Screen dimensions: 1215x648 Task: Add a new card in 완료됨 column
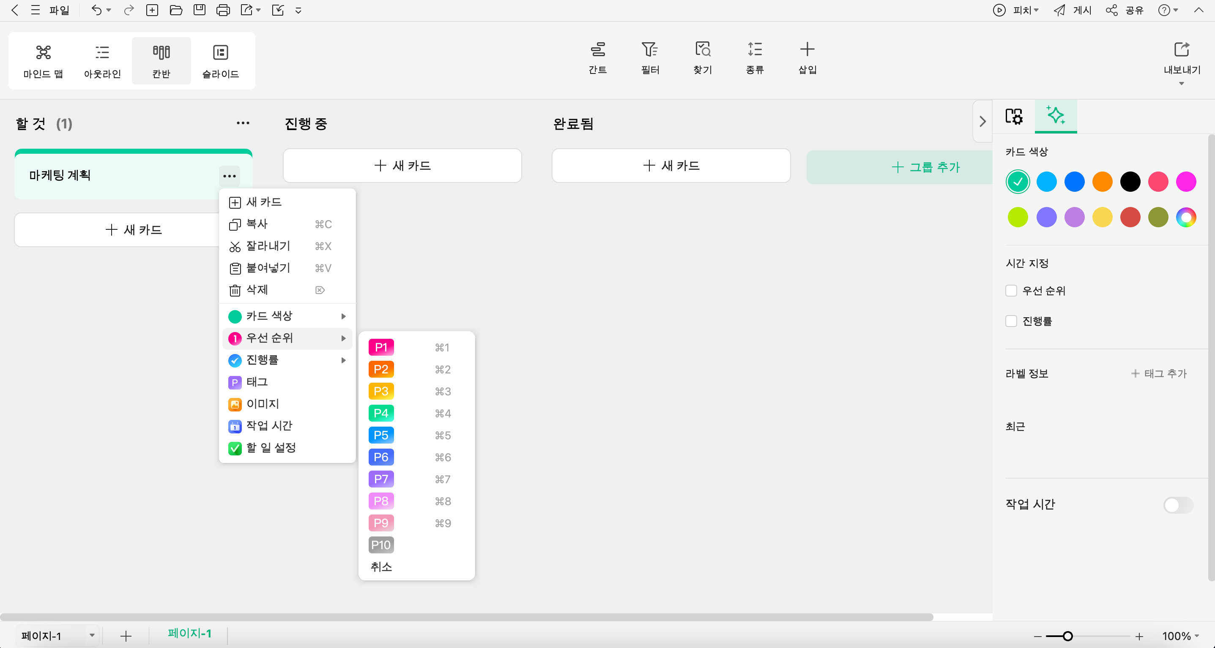671,166
